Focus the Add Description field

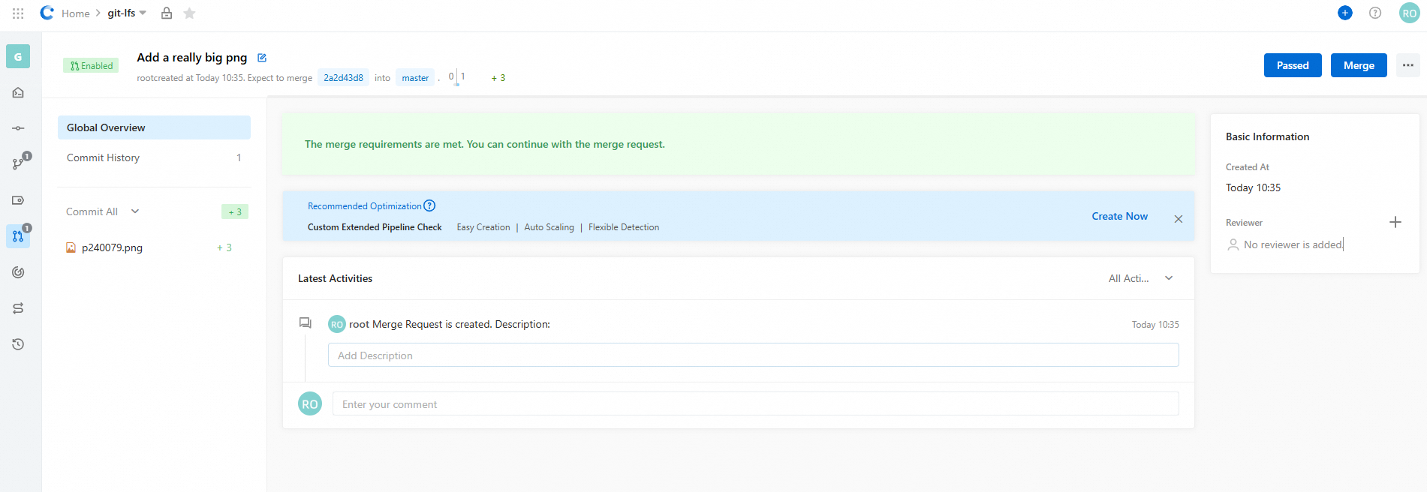[753, 355]
